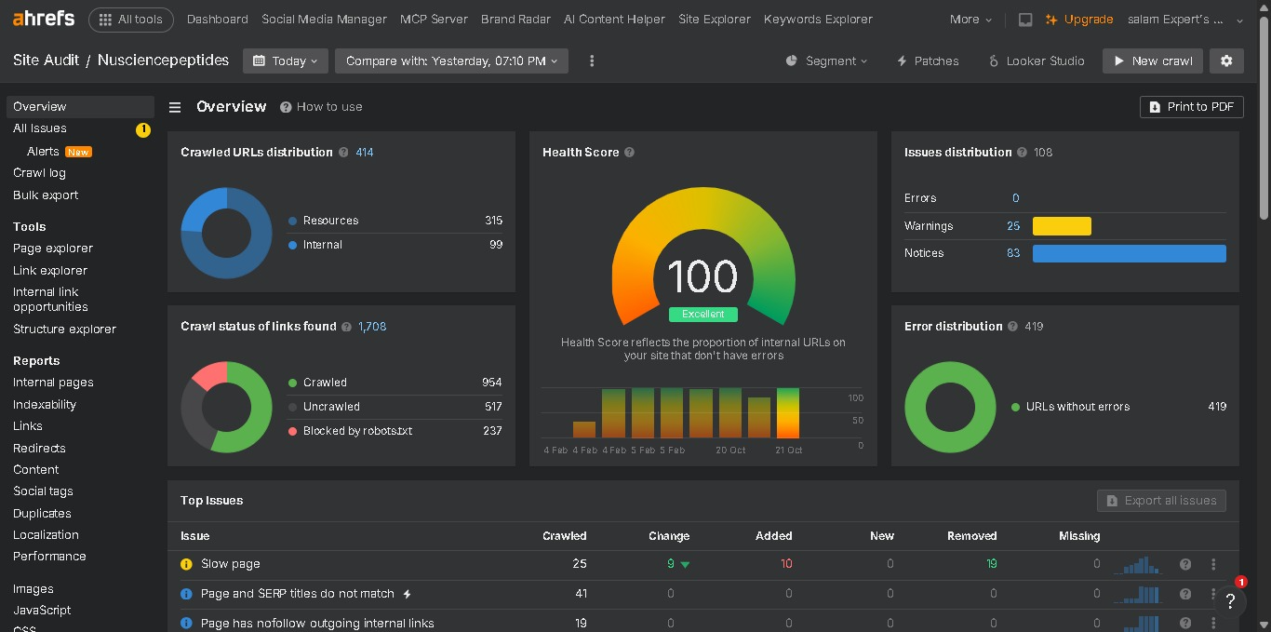Click the 414 crawled URLs count
This screenshot has width=1271, height=632.
point(365,153)
